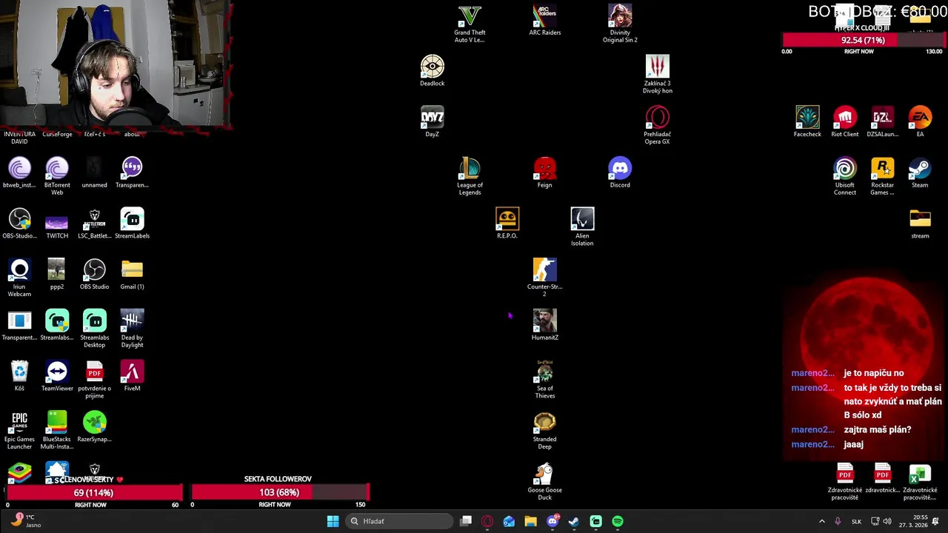The width and height of the screenshot is (948, 533).
Task: Select the Streamlabs Desktop shortcut
Action: [94, 329]
